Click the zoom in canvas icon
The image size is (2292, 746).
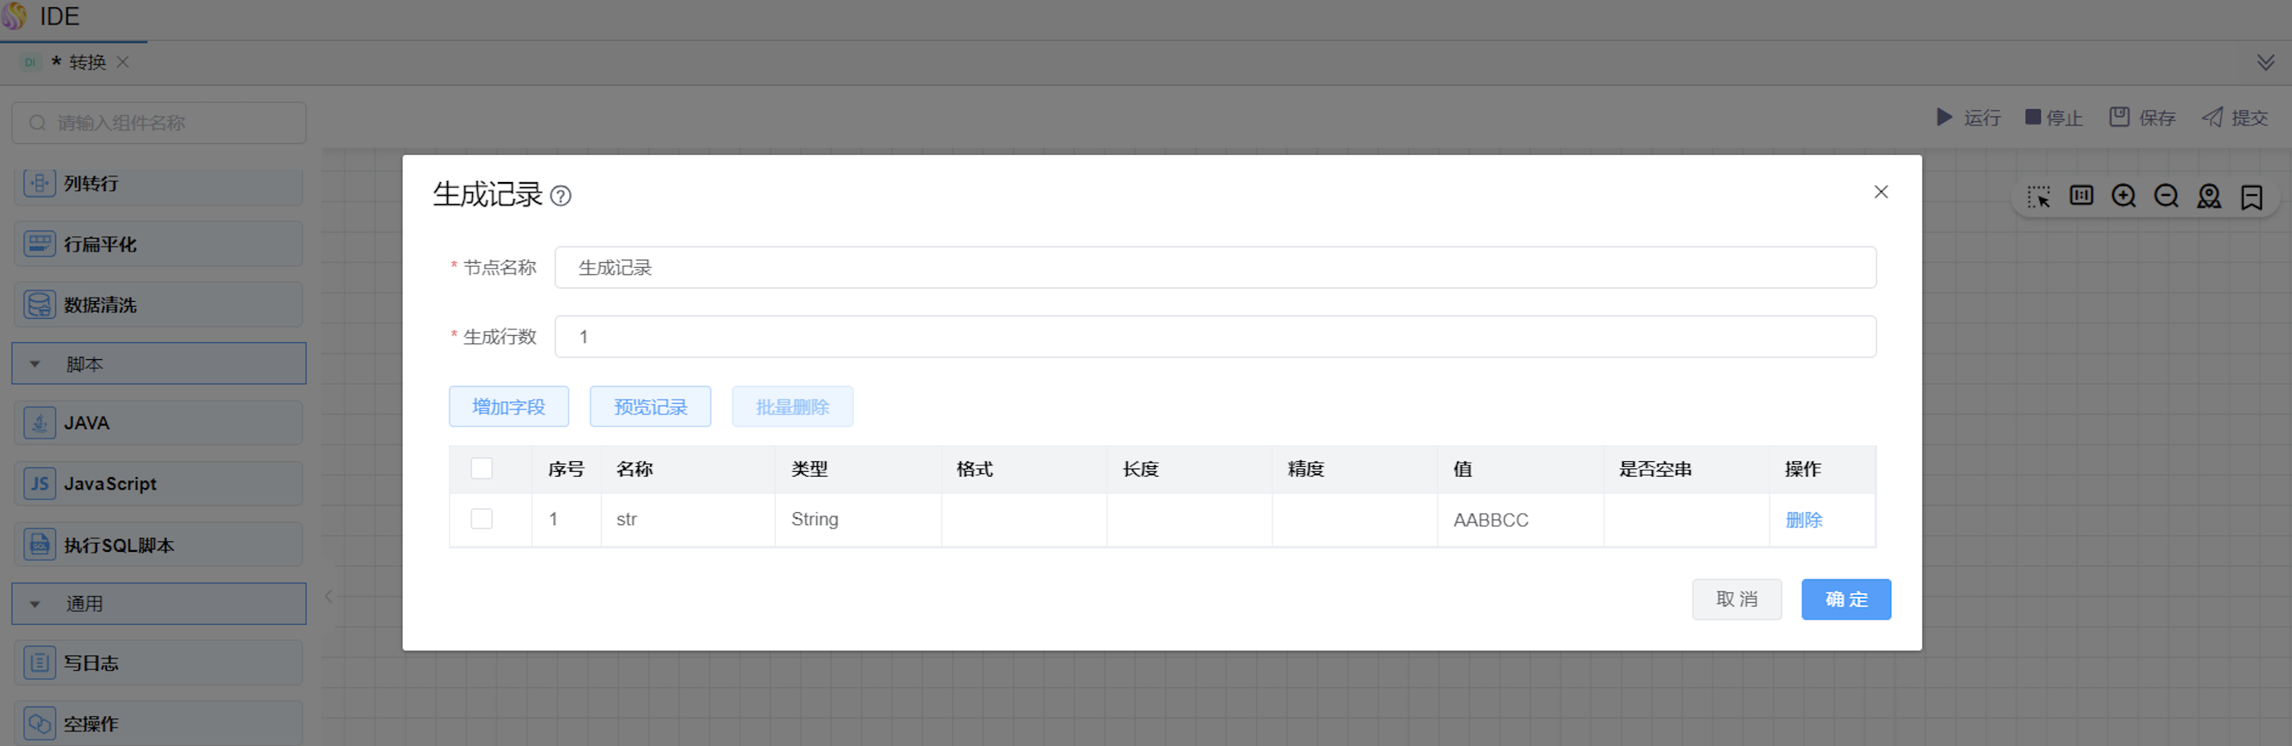2123,197
